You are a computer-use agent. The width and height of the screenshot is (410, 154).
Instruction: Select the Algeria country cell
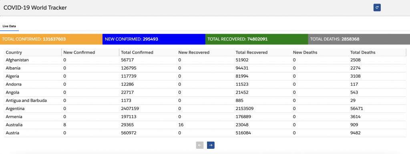(x=12, y=76)
